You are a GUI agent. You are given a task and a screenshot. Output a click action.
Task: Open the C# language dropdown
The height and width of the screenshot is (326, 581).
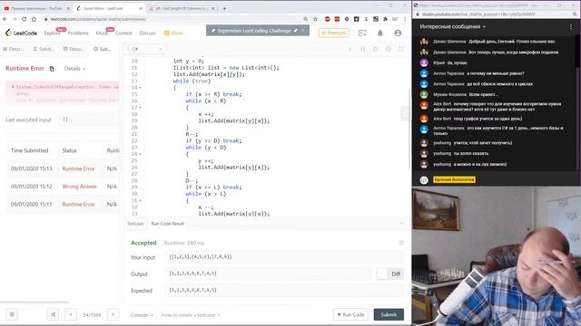click(x=145, y=49)
